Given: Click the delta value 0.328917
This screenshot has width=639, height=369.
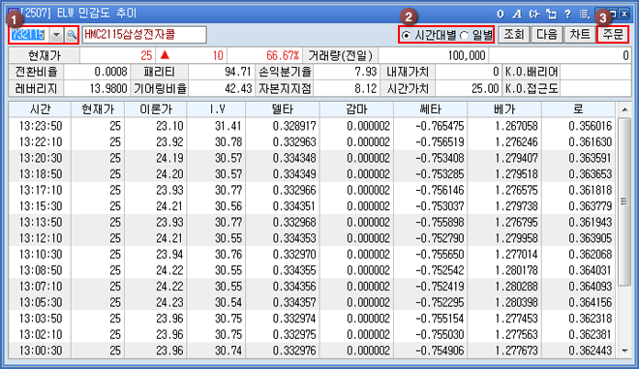Looking at the screenshot, I should tap(294, 126).
